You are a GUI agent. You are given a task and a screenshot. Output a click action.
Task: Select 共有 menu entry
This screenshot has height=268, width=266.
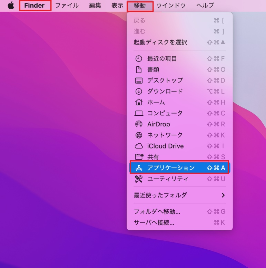tap(179, 157)
